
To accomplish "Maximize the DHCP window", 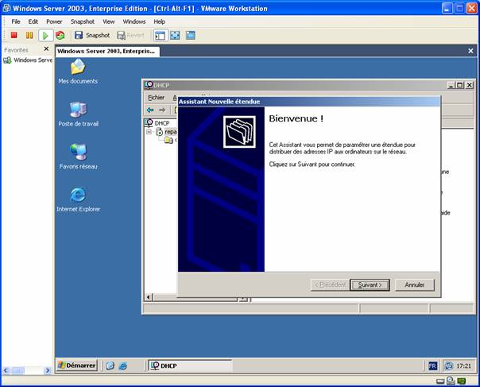I will (460, 85).
